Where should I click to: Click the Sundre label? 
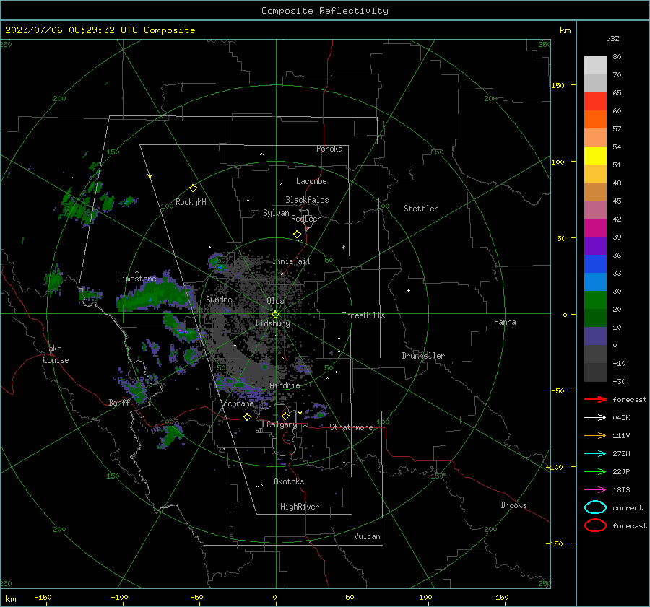220,299
